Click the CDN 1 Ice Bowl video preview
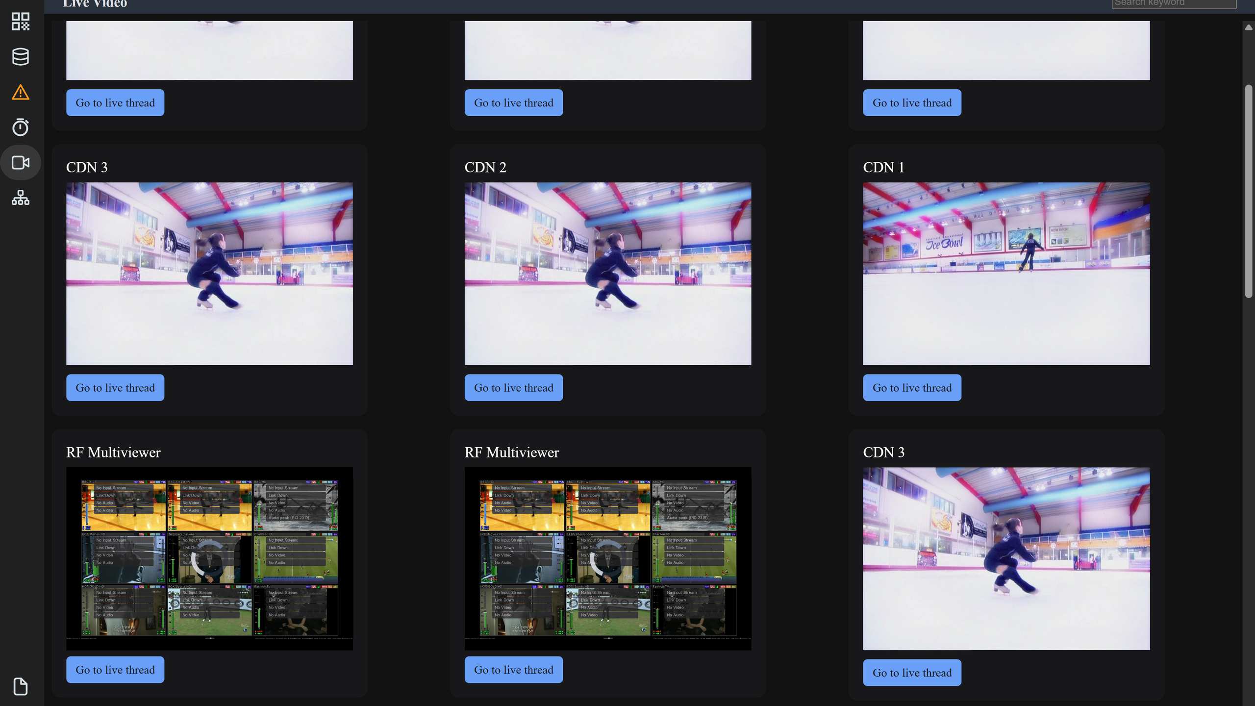Viewport: 1255px width, 706px height. [1006, 274]
